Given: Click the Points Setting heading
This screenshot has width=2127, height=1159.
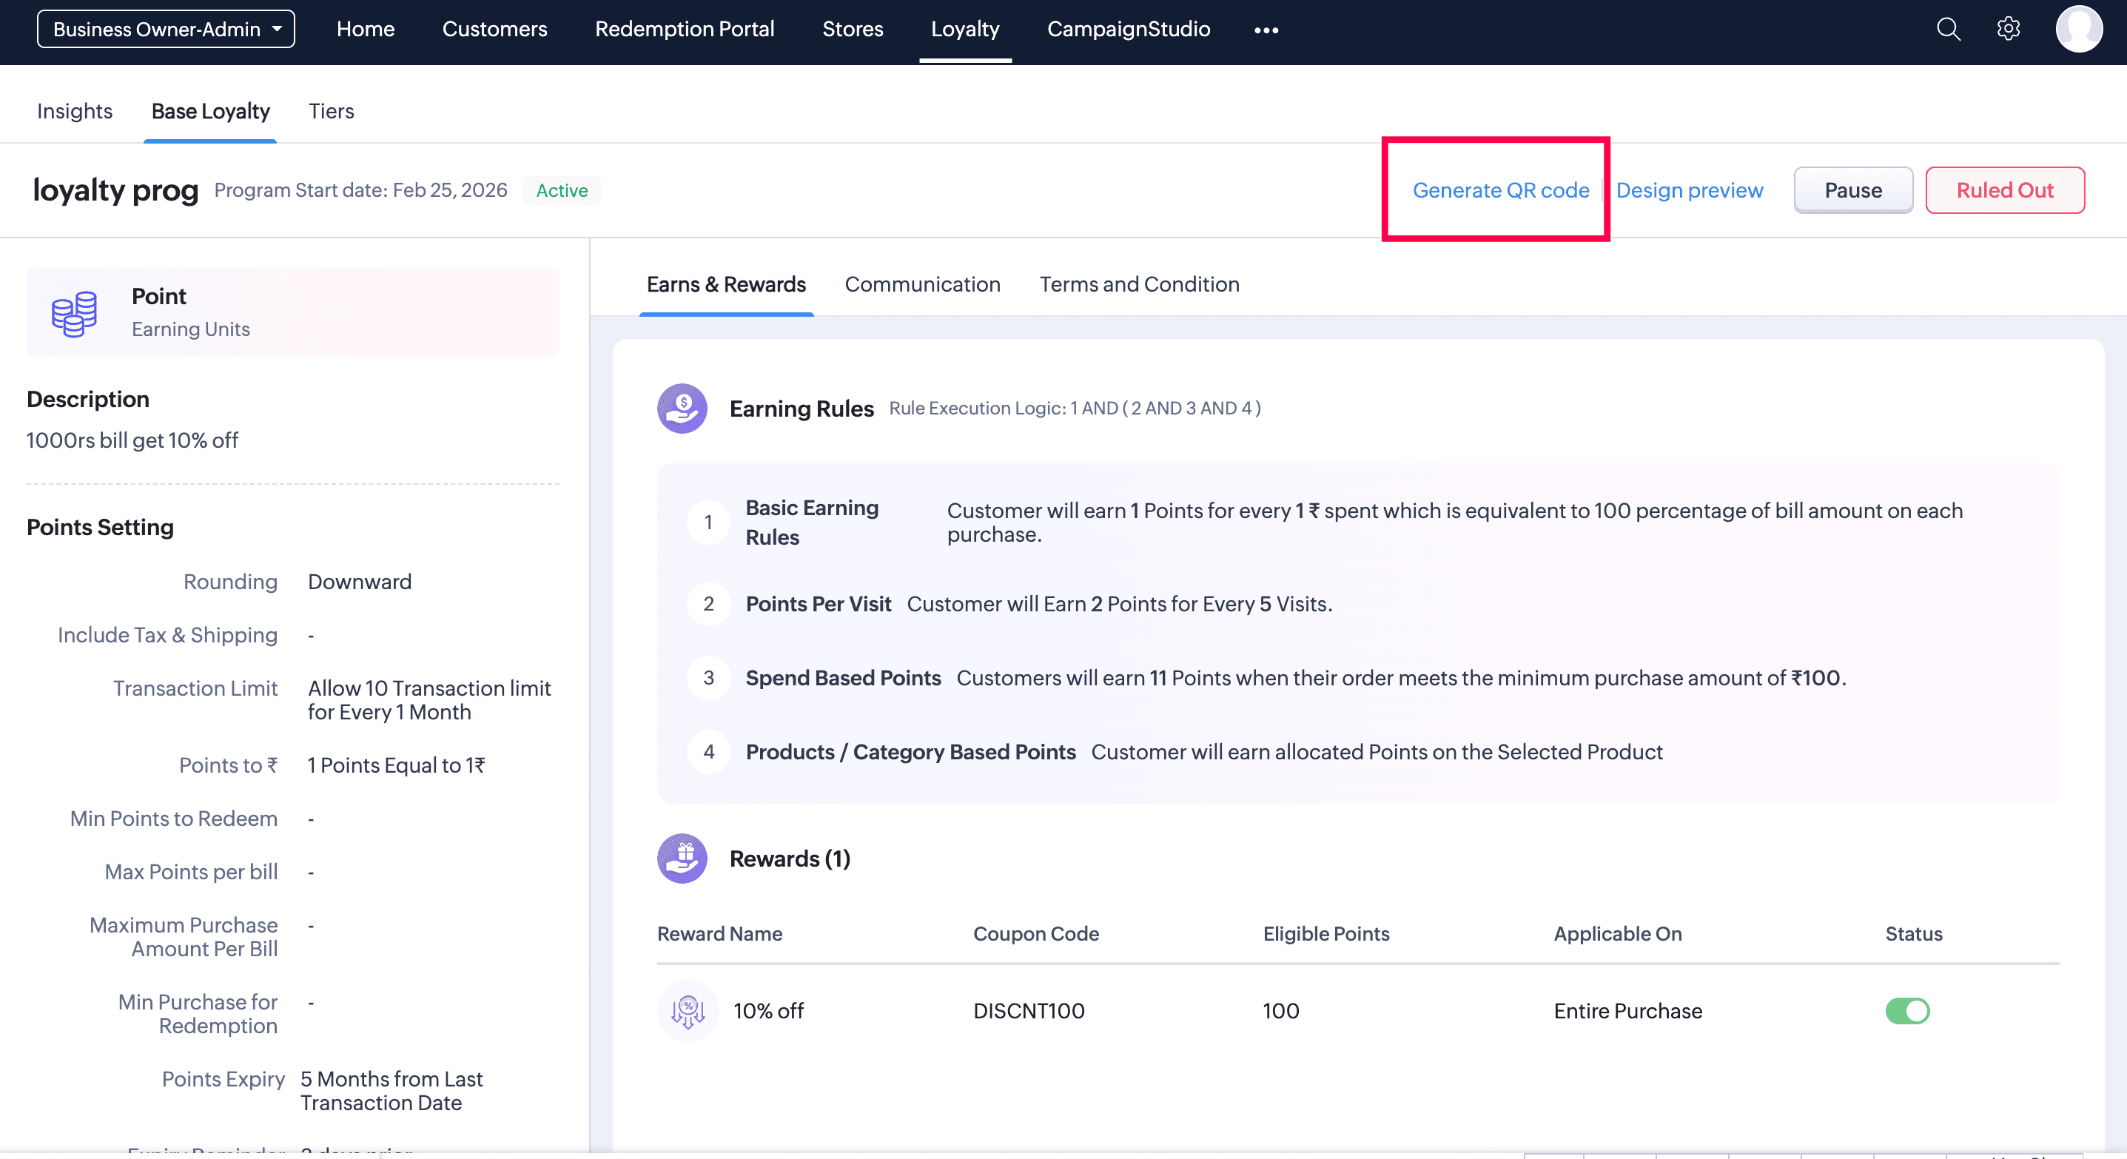Looking at the screenshot, I should point(100,527).
